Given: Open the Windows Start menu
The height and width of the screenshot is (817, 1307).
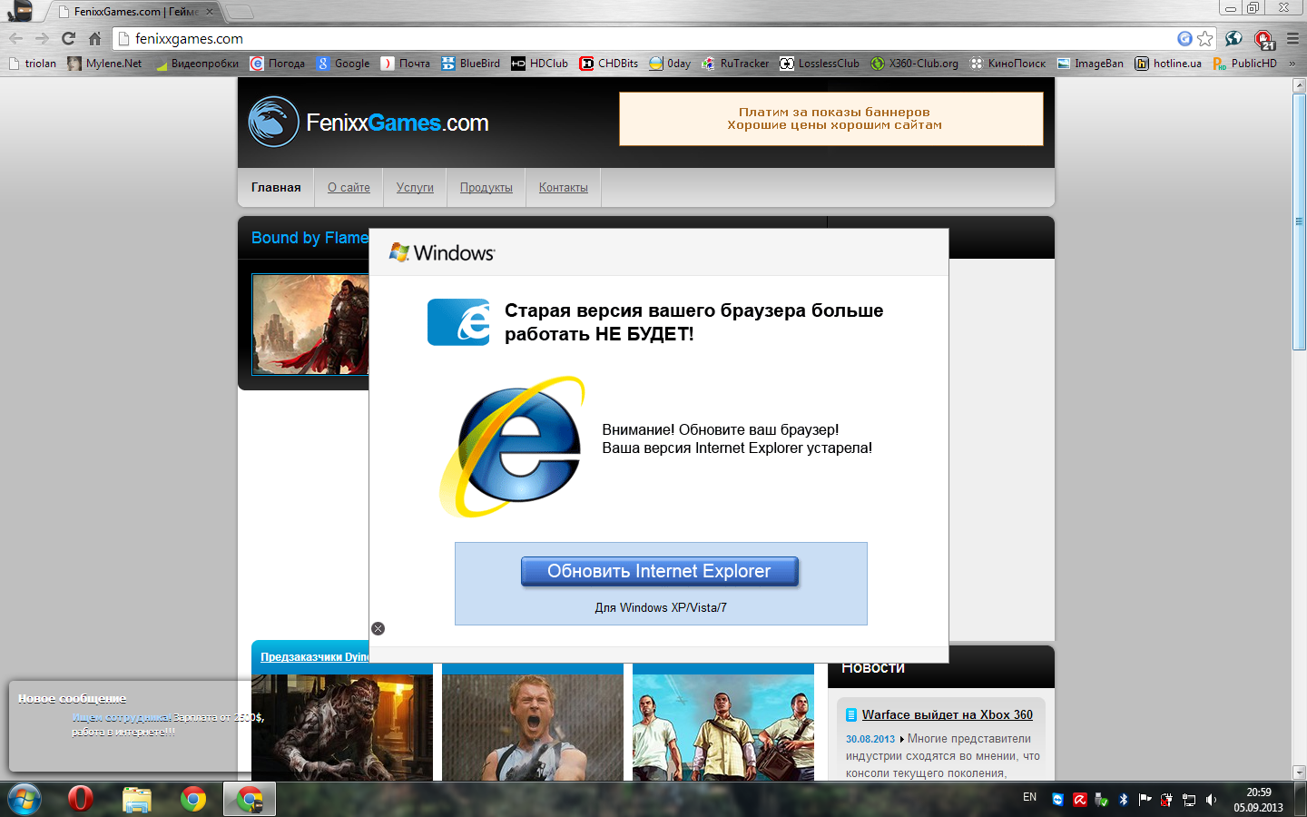Looking at the screenshot, I should [25, 799].
